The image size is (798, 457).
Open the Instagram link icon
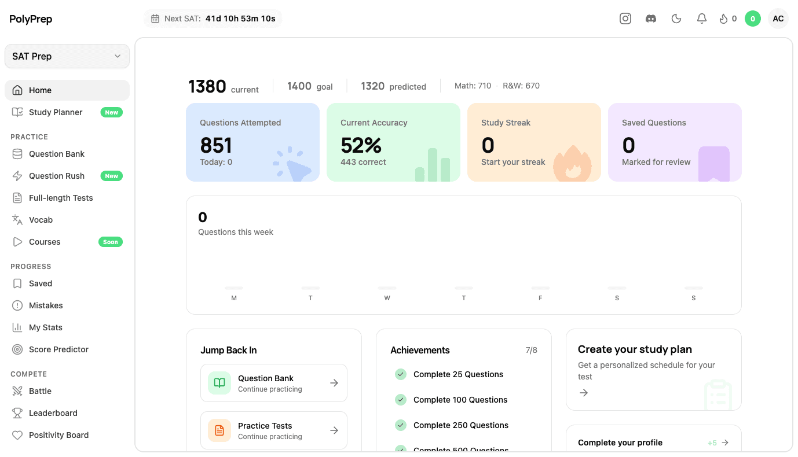[x=625, y=18]
